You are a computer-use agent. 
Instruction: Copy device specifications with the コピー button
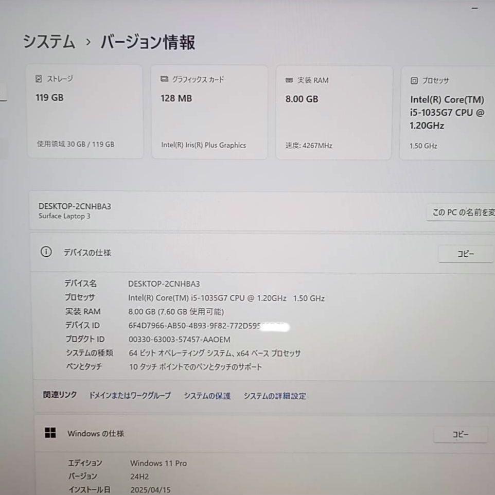coord(465,254)
